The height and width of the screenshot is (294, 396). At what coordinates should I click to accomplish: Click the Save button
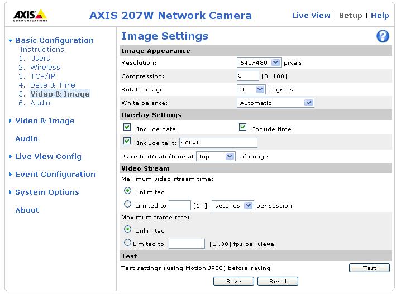233,281
